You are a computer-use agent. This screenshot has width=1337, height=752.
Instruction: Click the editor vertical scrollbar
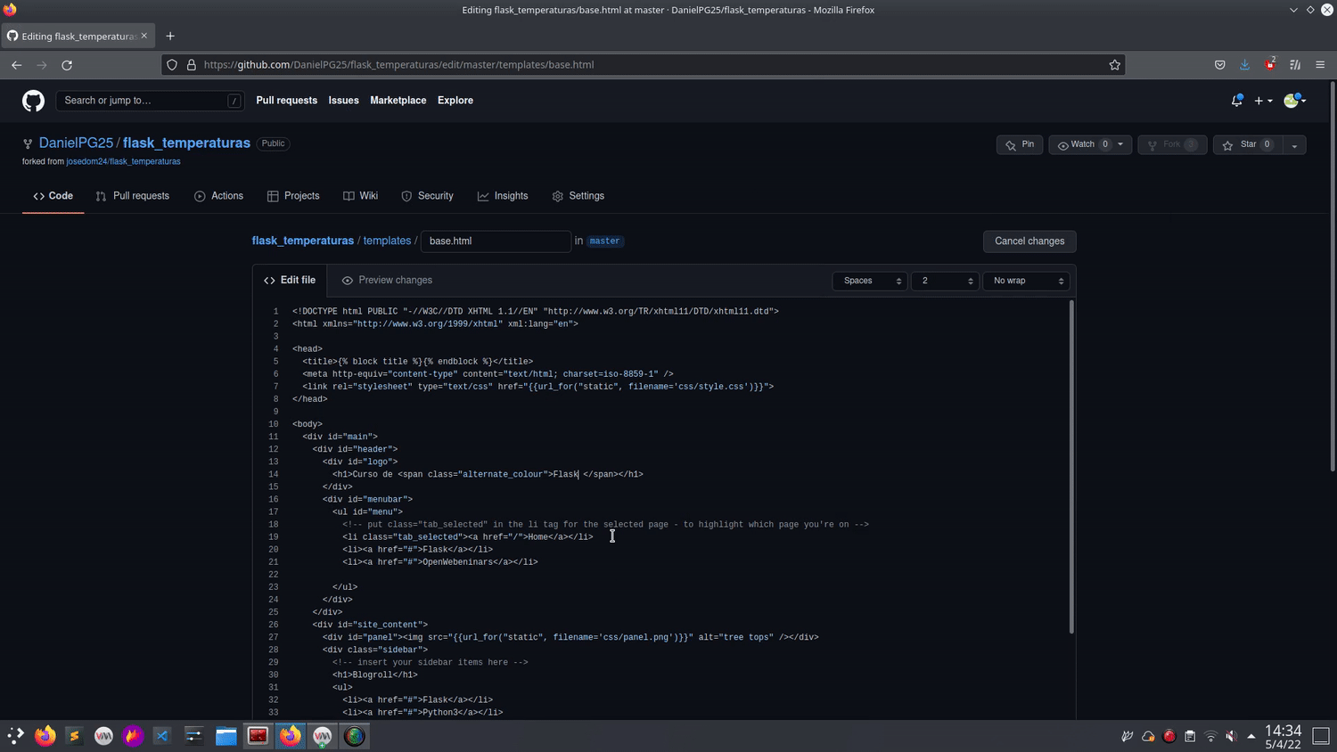(1070, 467)
